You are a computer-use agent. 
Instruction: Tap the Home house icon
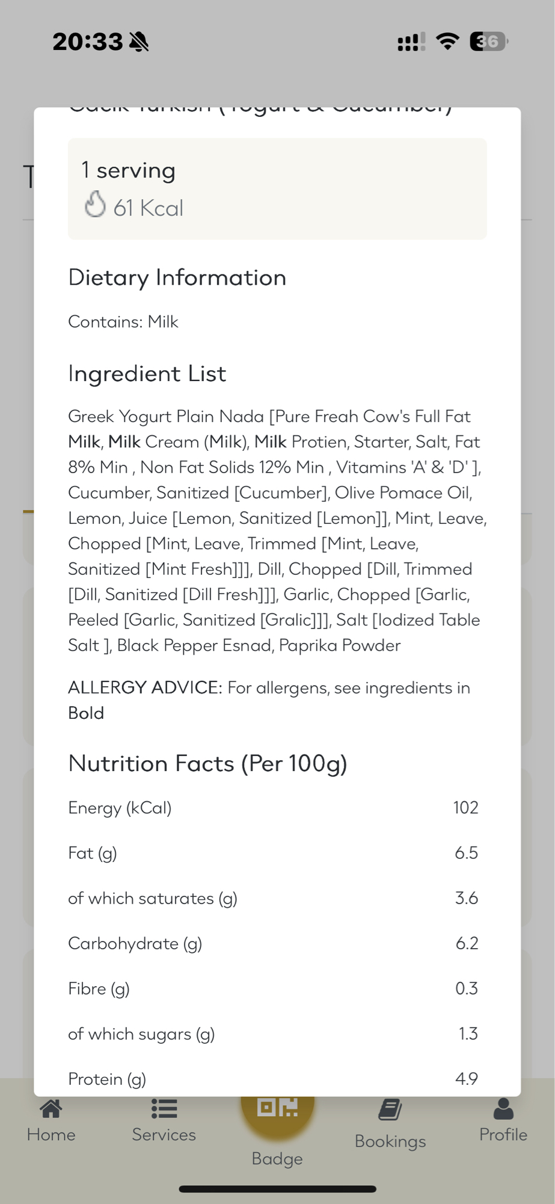pyautogui.click(x=51, y=1109)
